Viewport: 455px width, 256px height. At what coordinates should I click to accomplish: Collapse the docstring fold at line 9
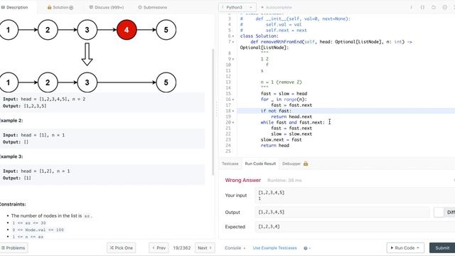click(x=233, y=59)
